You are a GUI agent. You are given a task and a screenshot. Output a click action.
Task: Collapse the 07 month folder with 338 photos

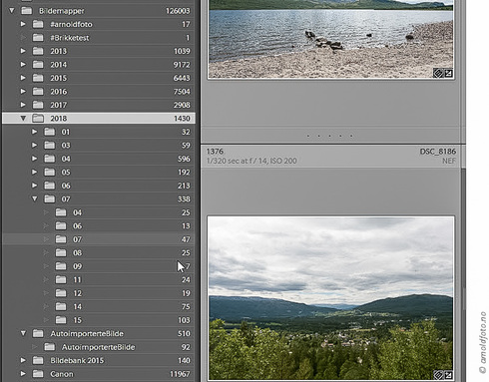[x=35, y=198]
